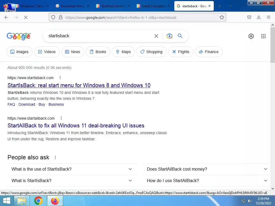Open network icon in system tray
Viewport: 275px width, 206px height.
pos(243,201)
